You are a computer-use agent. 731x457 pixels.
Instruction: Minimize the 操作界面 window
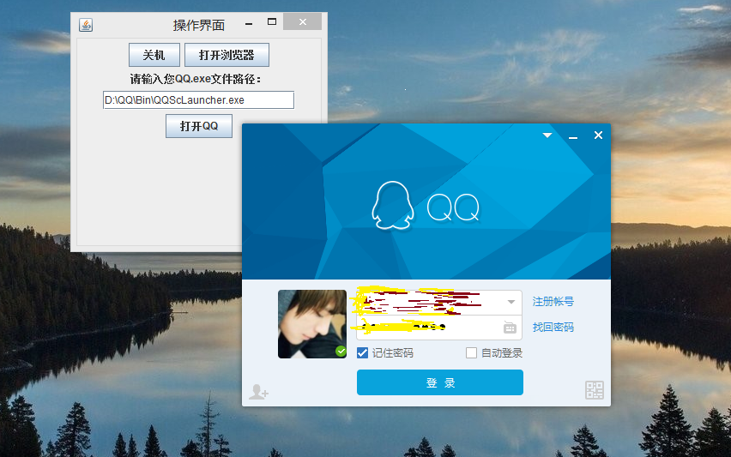pos(249,23)
